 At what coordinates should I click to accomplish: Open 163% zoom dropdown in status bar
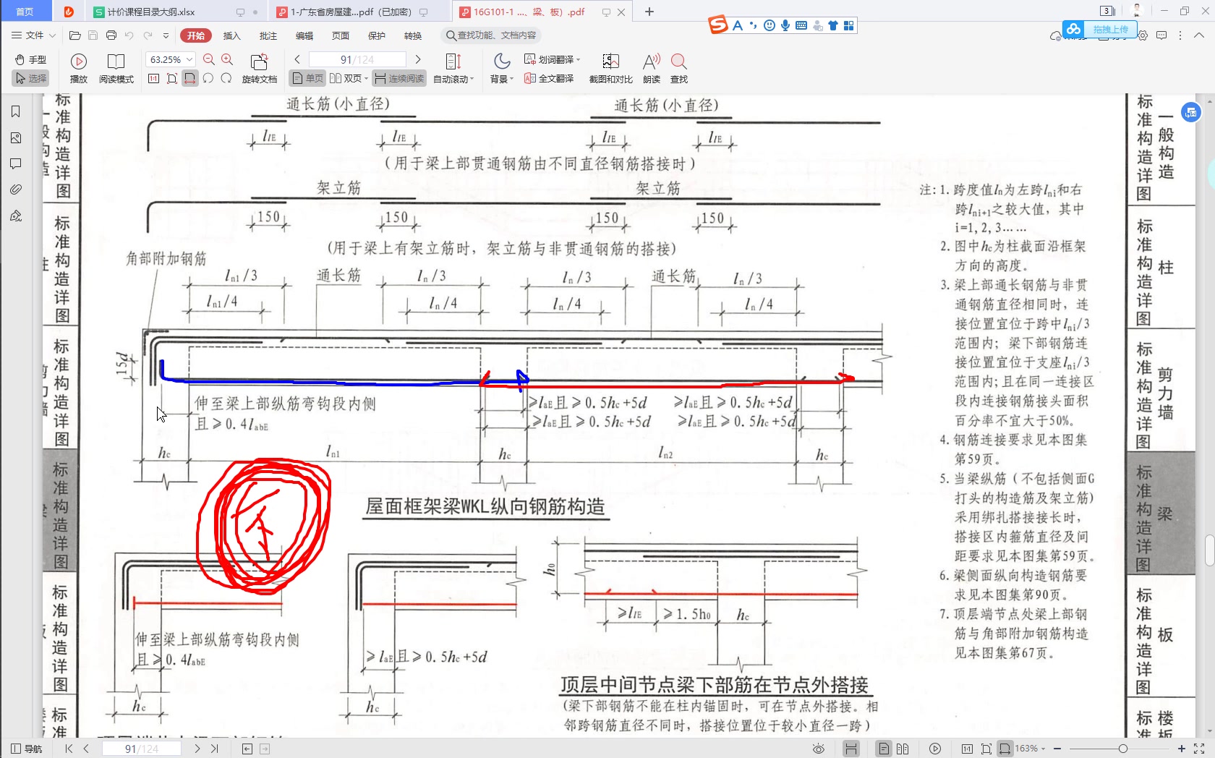(1031, 749)
